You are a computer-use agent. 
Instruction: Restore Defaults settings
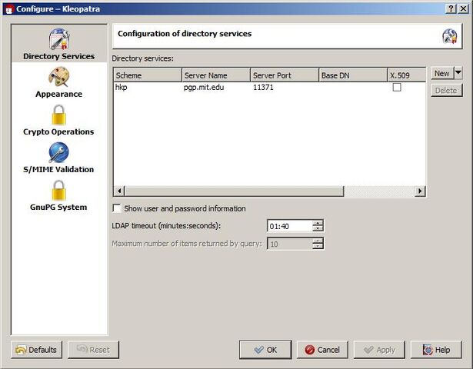tap(36, 350)
